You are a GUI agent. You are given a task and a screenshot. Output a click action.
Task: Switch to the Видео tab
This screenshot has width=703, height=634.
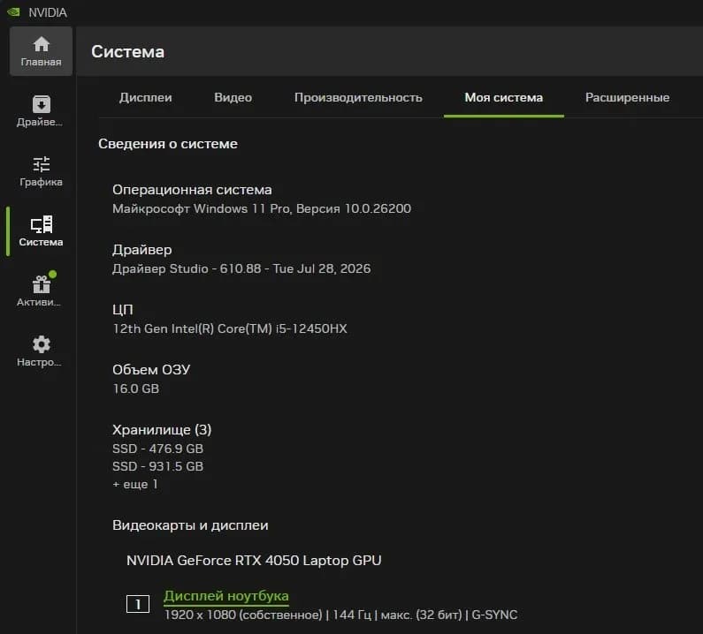pos(233,97)
